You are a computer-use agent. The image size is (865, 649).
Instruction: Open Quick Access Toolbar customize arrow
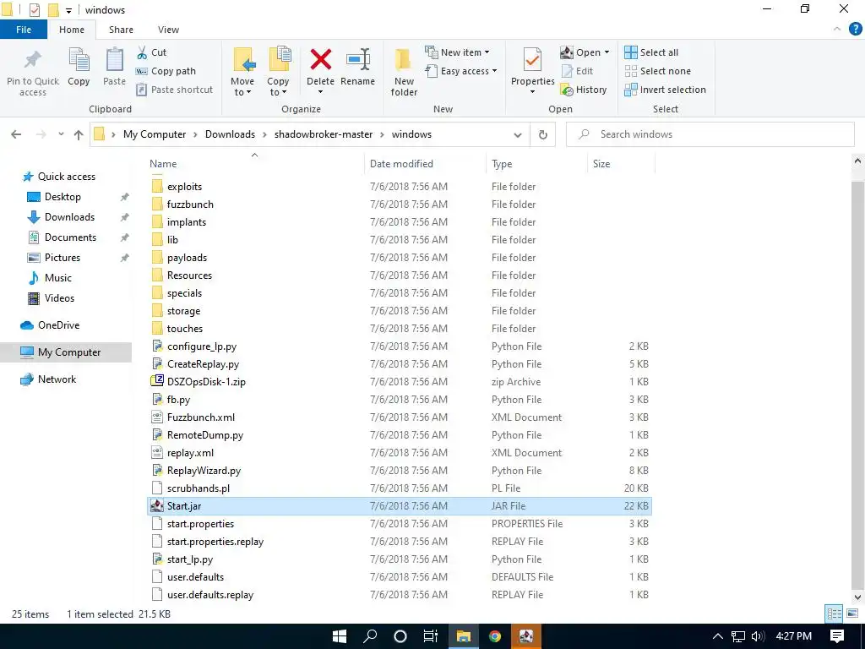[x=68, y=10]
